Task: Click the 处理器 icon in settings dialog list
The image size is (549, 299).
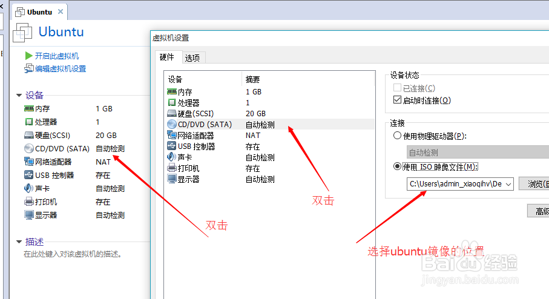Action: [171, 102]
